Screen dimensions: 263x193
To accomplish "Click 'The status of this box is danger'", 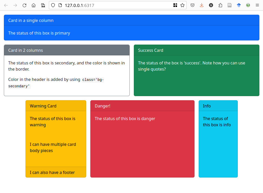I will tap(125, 119).
